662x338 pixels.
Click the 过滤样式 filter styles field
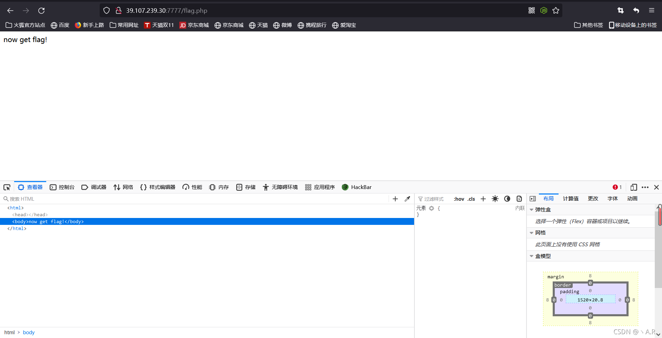pos(433,199)
